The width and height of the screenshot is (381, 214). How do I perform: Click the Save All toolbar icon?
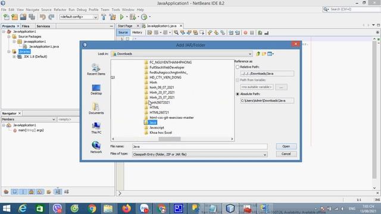32,17
